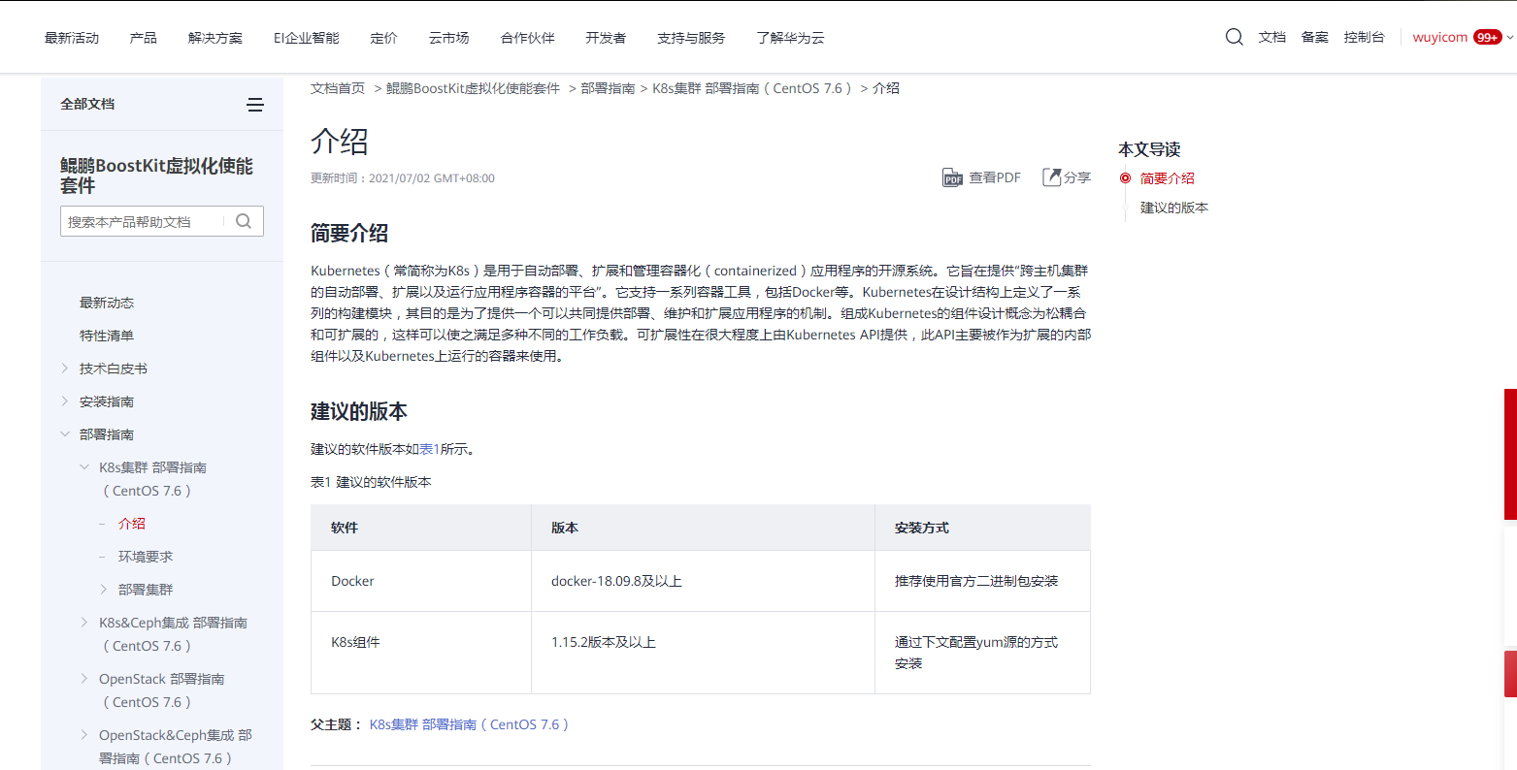Select 安装指南 in the sidebar
The image size is (1517, 770).
click(107, 401)
